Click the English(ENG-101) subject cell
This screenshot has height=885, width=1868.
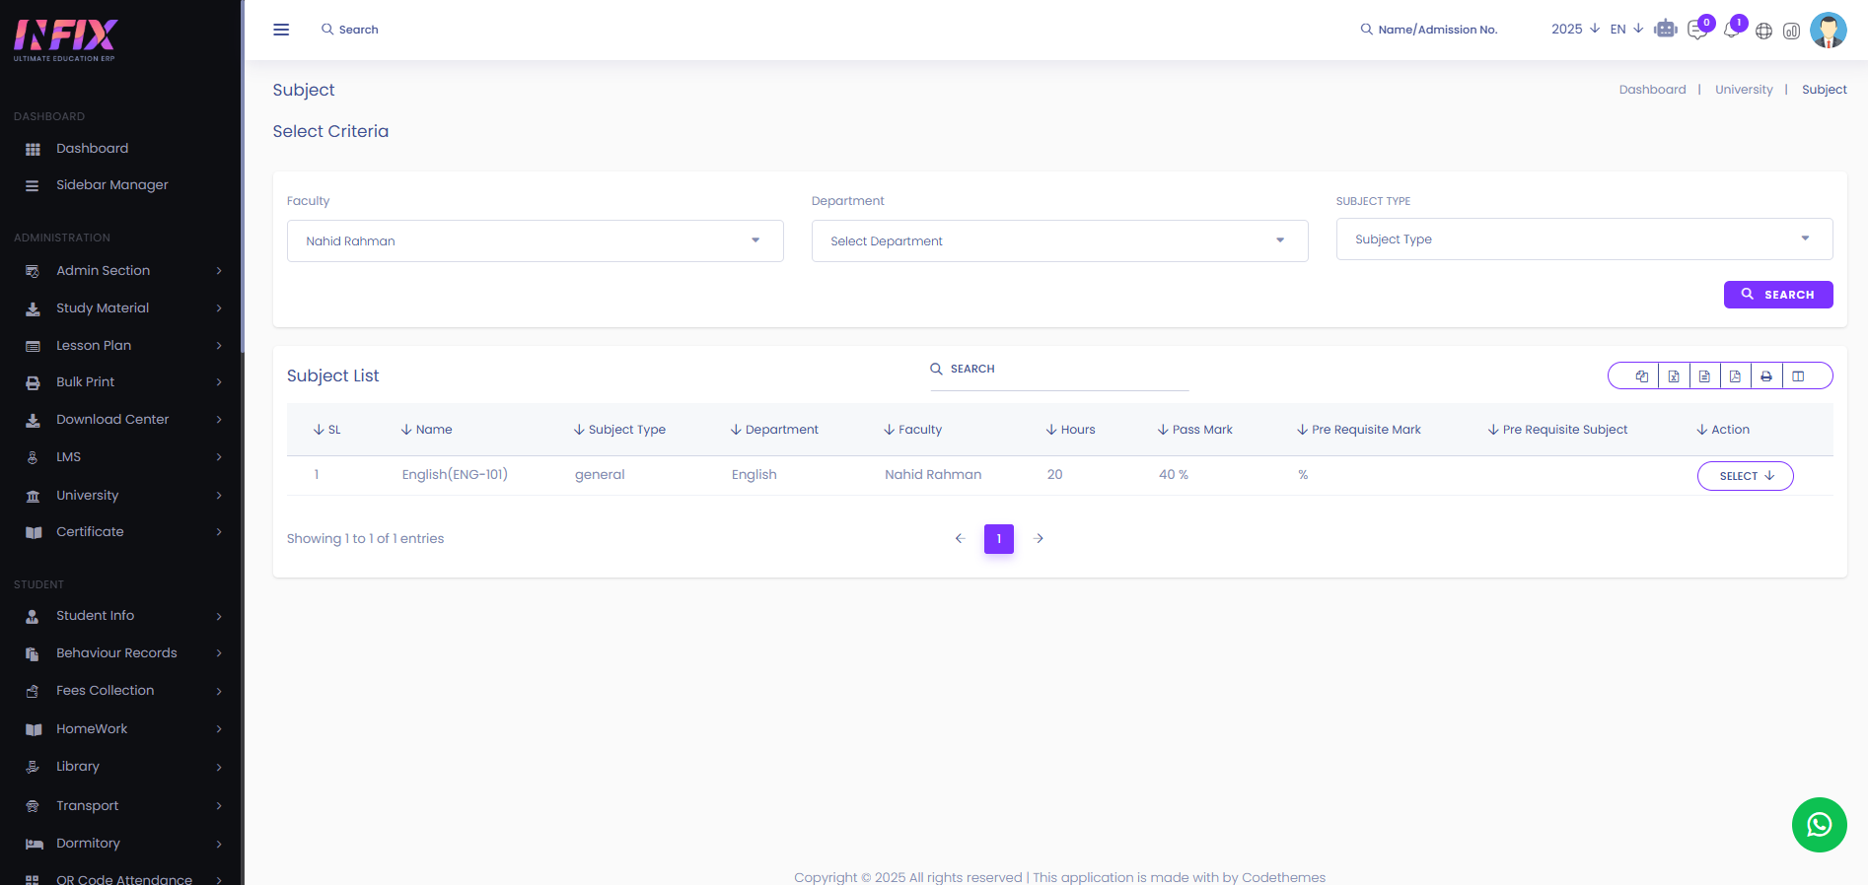coord(455,475)
